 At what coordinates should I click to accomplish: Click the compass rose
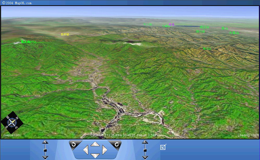12,123
